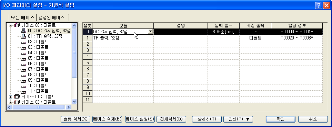
Task: Open the 인쇄(P) print dropdown button
Action: (238, 119)
